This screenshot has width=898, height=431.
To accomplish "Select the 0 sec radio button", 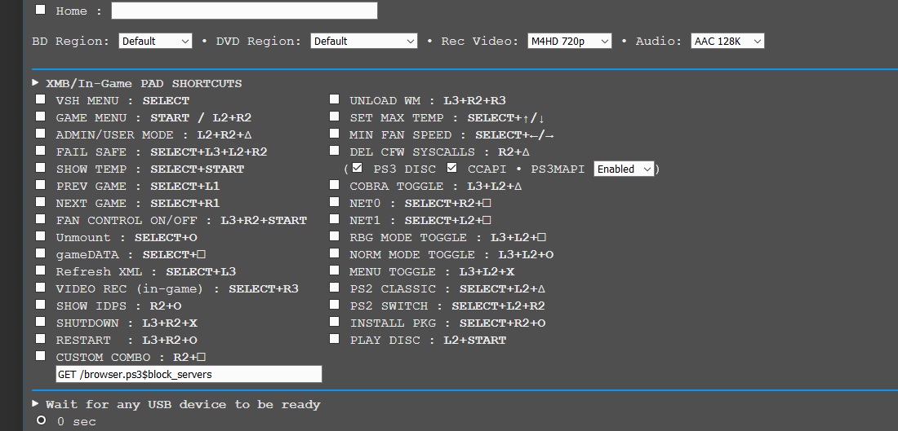I will tap(41, 420).
